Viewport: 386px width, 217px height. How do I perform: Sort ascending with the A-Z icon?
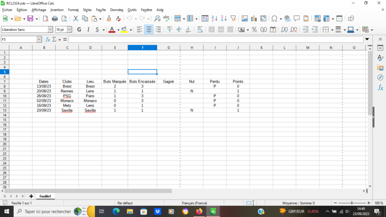(x=214, y=19)
